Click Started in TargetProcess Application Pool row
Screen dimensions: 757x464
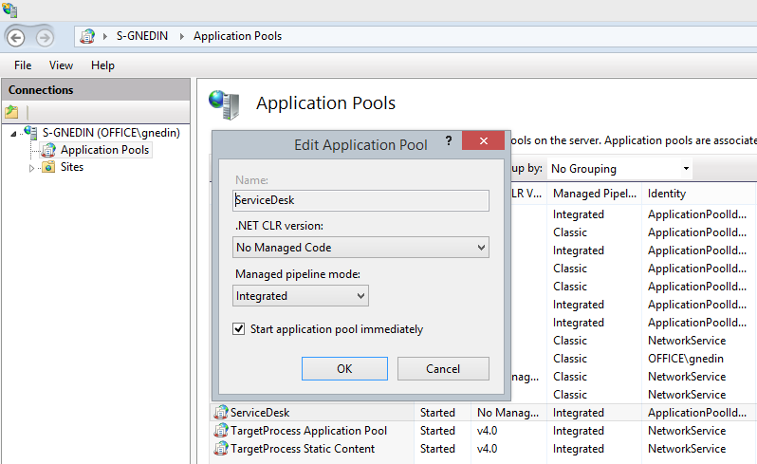437,431
